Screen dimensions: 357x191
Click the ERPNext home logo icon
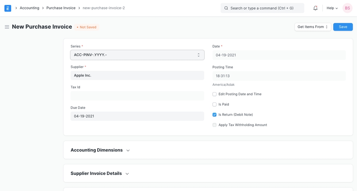point(8,8)
